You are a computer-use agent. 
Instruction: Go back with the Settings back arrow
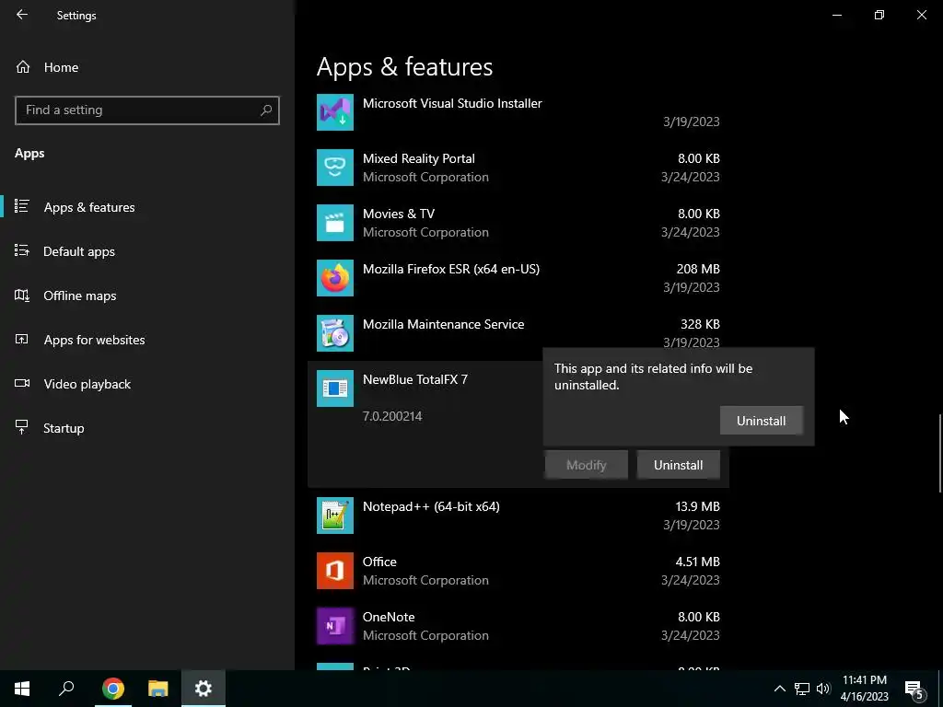[x=22, y=15]
